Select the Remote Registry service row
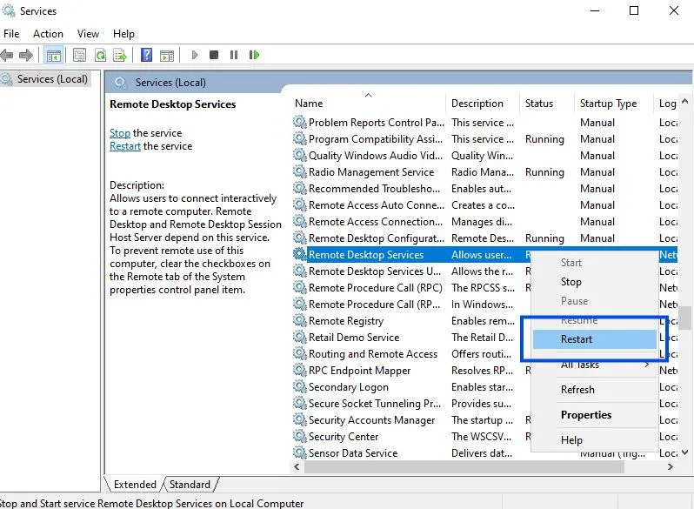This screenshot has width=694, height=509. [346, 321]
